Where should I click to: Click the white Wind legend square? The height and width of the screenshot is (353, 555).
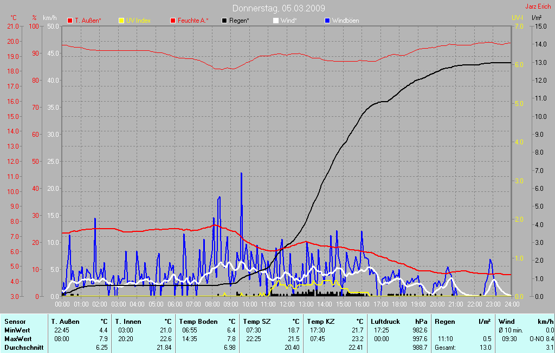click(275, 21)
